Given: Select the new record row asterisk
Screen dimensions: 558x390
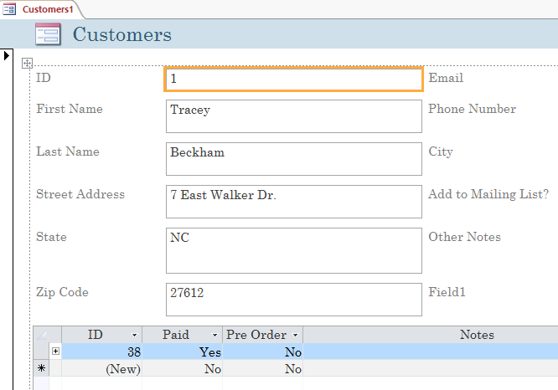Looking at the screenshot, I should coord(41,368).
